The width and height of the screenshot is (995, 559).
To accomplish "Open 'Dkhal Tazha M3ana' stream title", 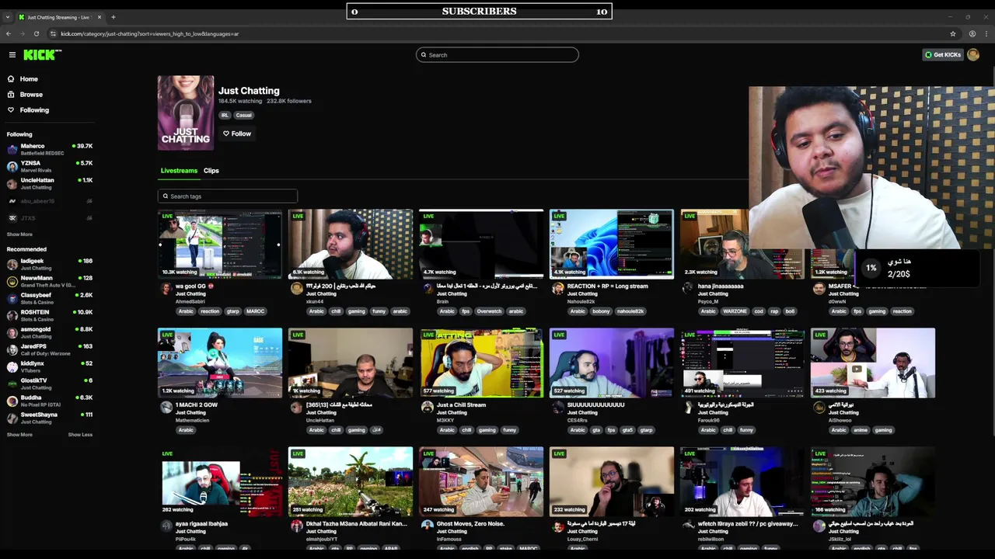I will 356,524.
